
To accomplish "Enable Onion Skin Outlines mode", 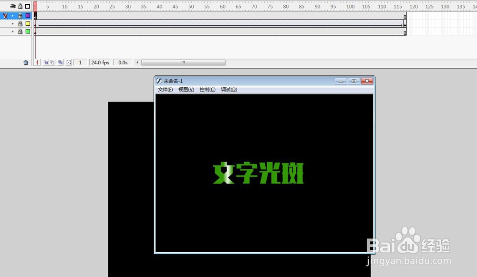I will [x=52, y=62].
